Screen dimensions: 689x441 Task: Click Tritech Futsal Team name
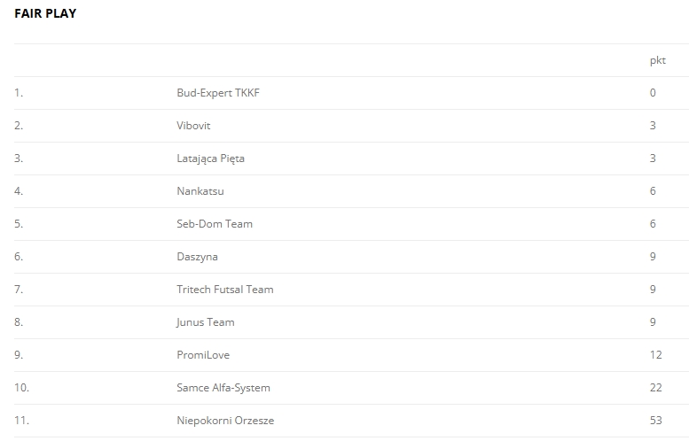click(x=225, y=290)
